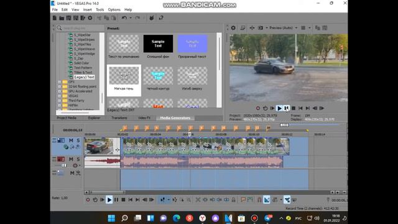Expand the 32-bit floating point folder
The height and width of the screenshot is (224, 398).
point(60,86)
